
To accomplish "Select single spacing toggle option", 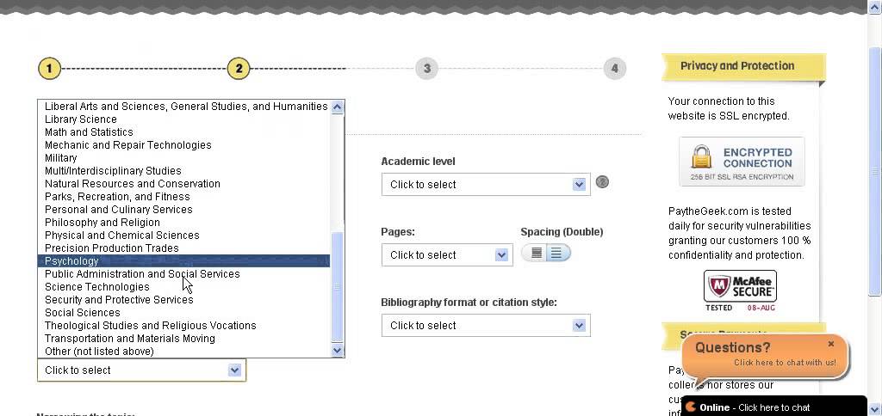I will click(536, 253).
